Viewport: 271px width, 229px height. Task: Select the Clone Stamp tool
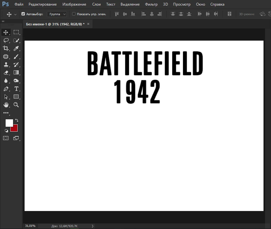click(6, 64)
